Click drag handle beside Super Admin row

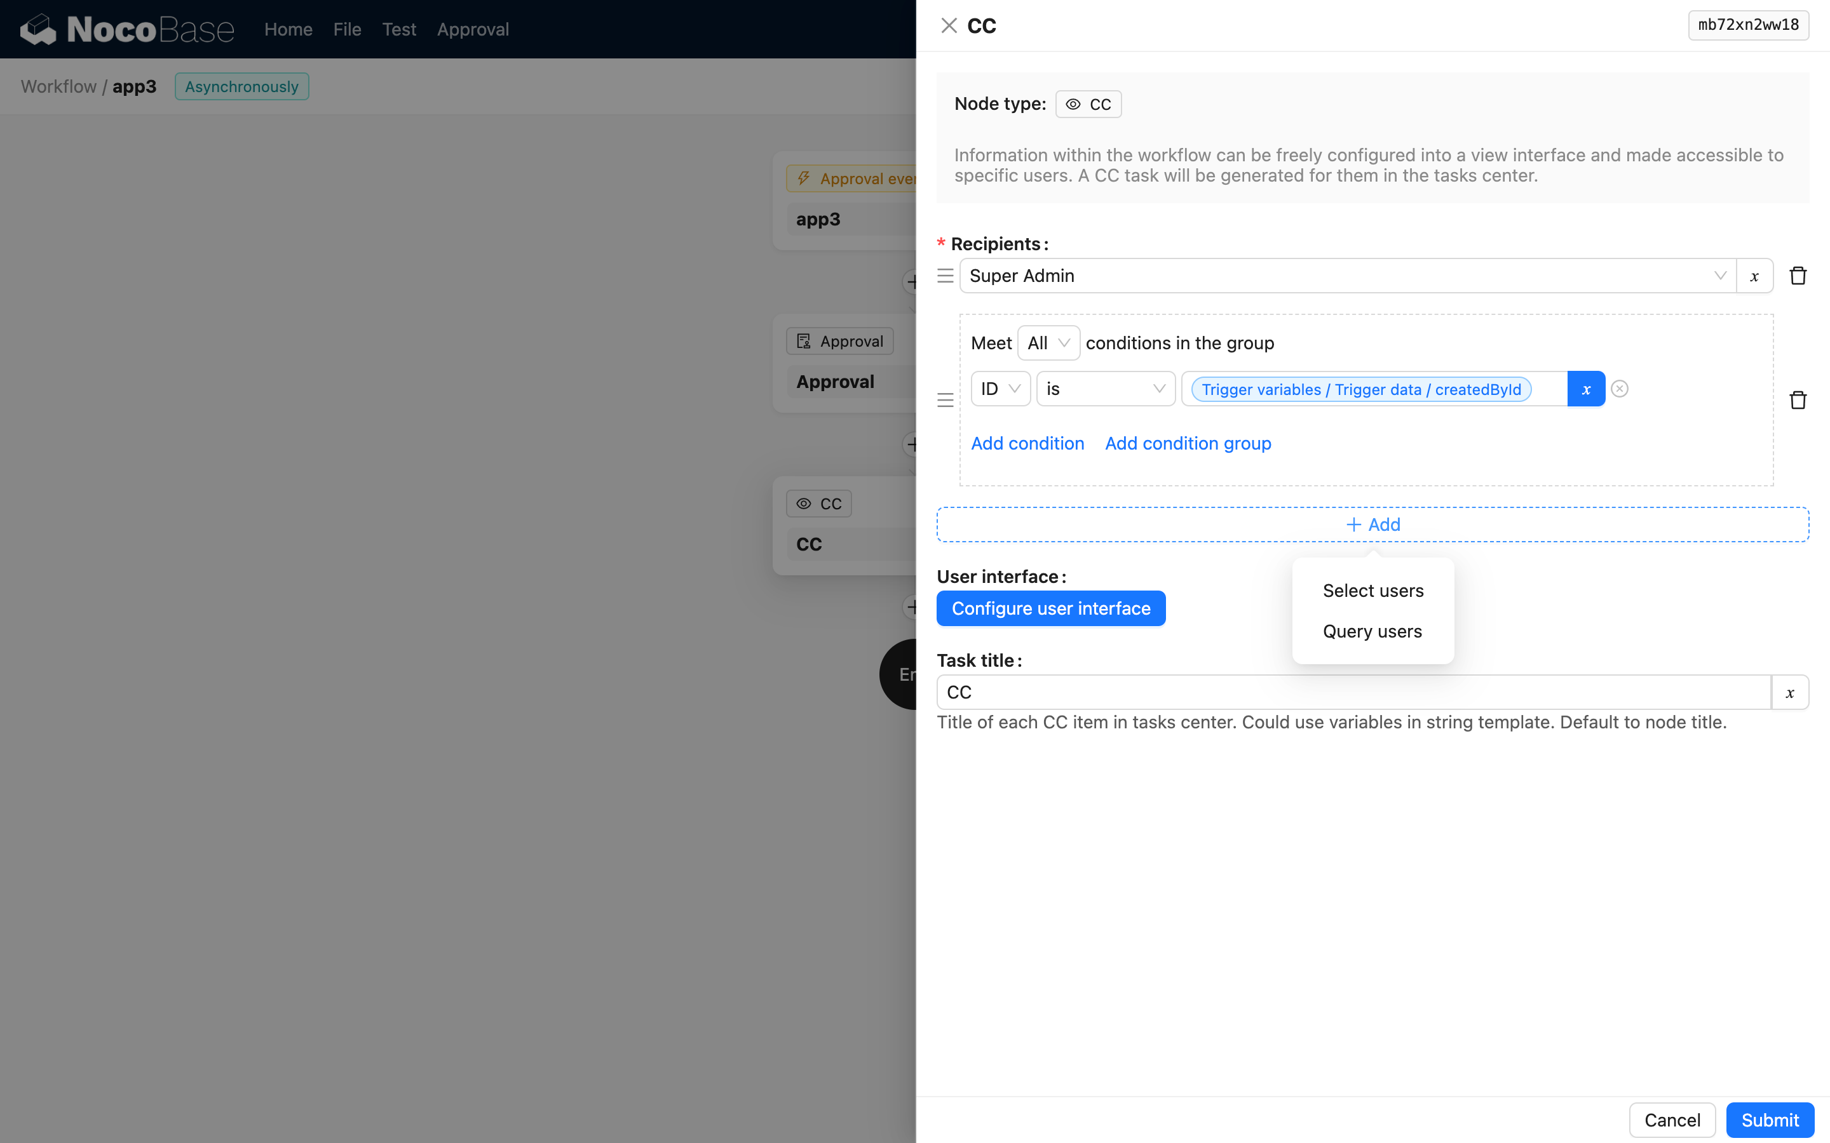(945, 276)
